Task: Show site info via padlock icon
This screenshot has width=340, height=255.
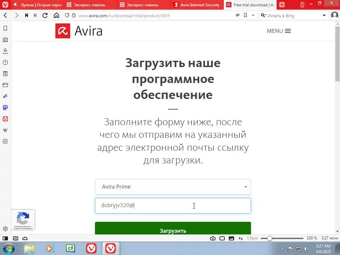Action: 74,15
